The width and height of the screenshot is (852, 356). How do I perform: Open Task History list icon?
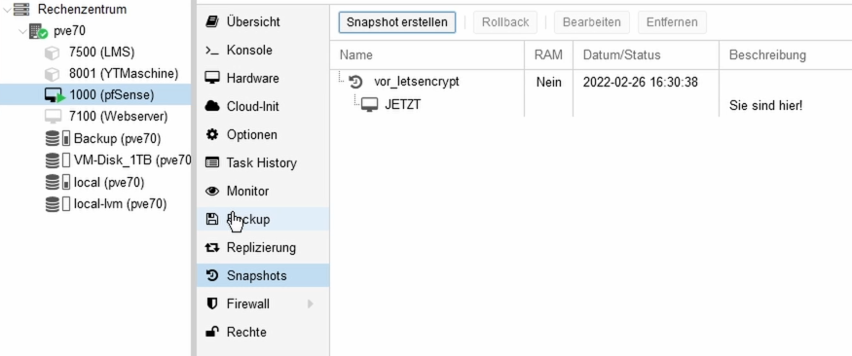[x=212, y=162]
